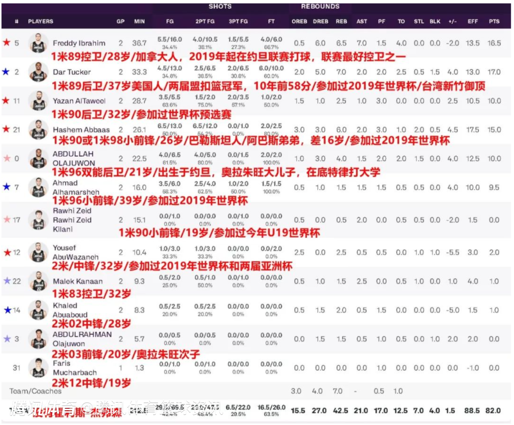Sort by the EFF column header

473,21
